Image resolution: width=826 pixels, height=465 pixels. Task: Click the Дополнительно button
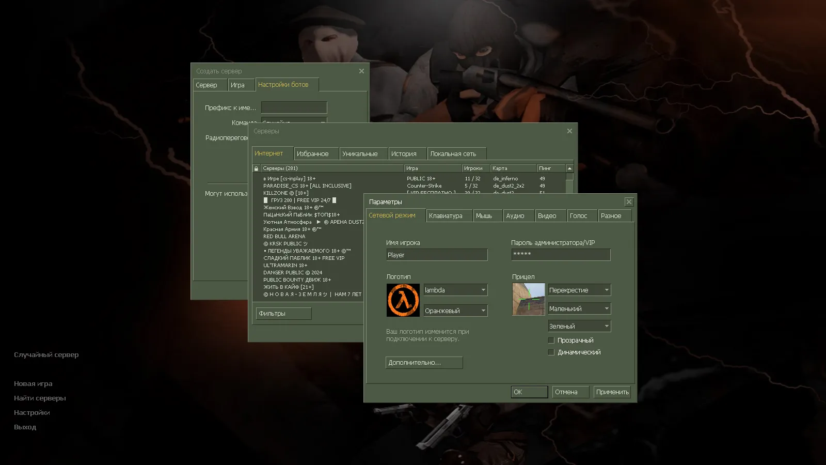click(x=424, y=362)
